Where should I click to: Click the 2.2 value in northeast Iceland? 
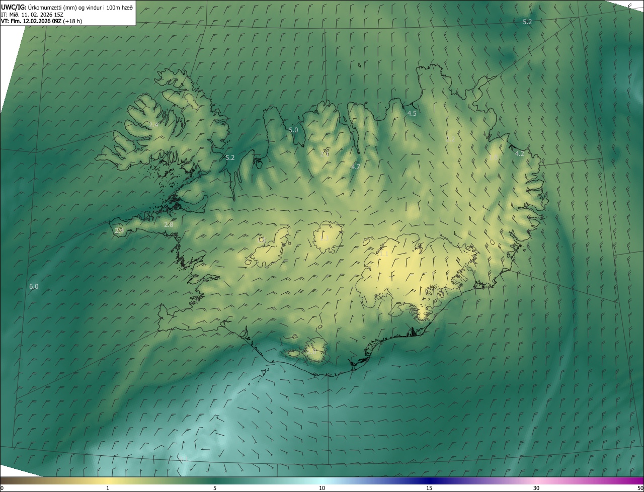(450, 139)
